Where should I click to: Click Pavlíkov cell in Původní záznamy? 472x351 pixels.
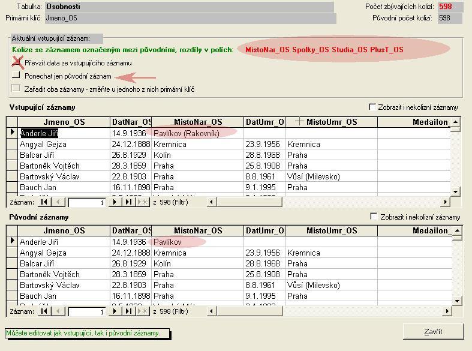coord(197,242)
